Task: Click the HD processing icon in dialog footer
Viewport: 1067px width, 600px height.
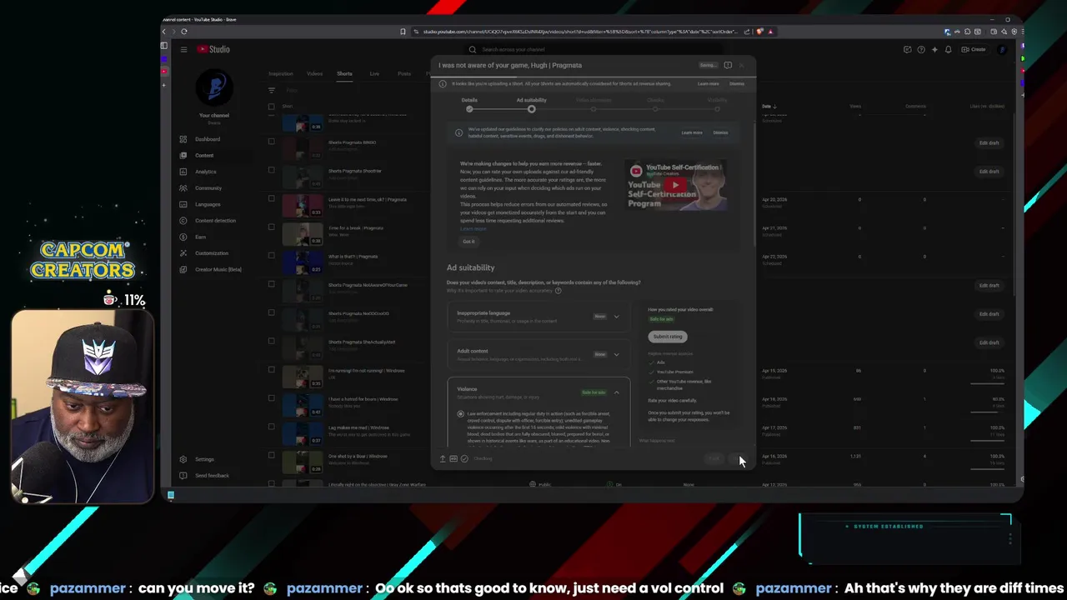Action: [453, 458]
